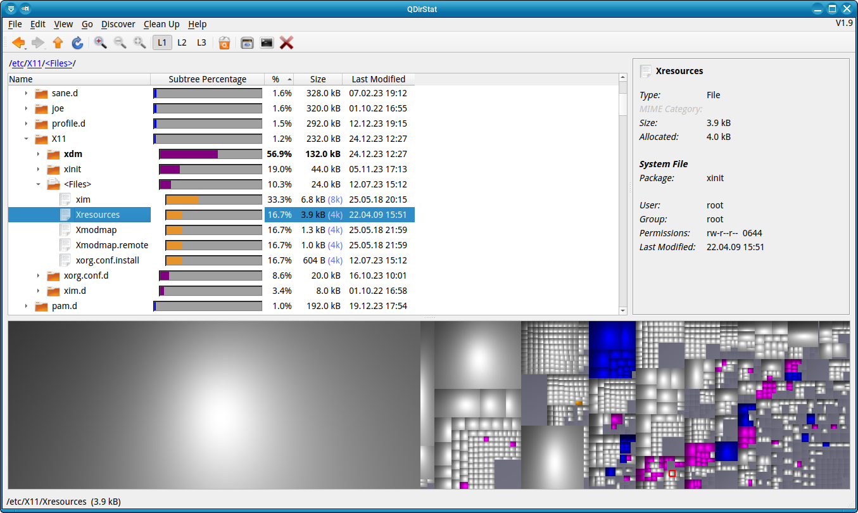Open the View menu
Image resolution: width=858 pixels, height=513 pixels.
pos(63,24)
